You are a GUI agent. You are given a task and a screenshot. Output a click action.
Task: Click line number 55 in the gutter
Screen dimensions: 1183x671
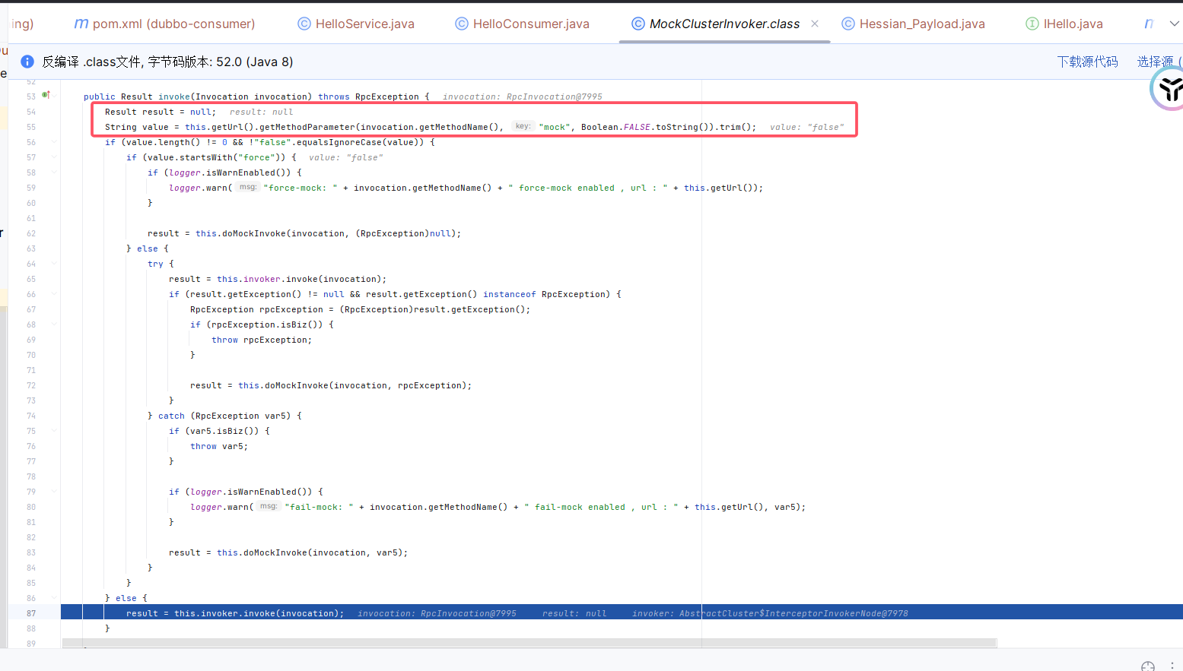tap(31, 127)
